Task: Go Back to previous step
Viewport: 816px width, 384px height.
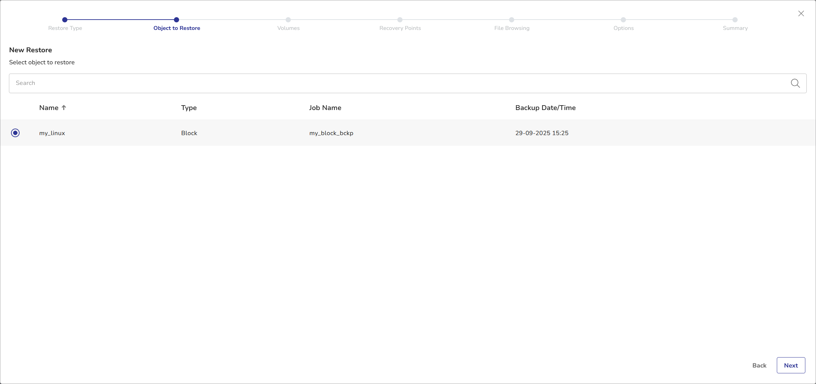Action: [759, 365]
